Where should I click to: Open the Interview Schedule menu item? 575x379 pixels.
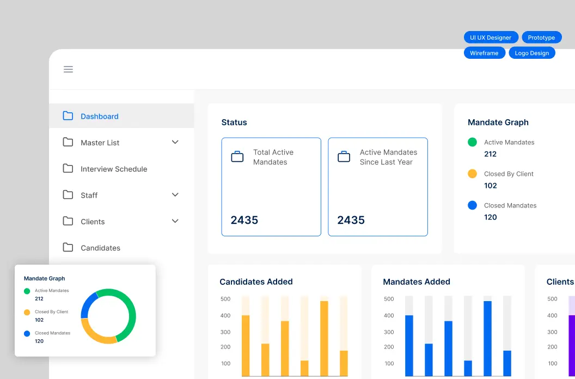[x=114, y=169]
